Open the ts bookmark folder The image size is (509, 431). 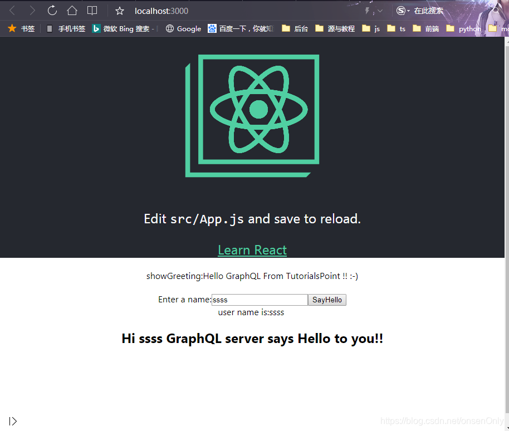coord(397,28)
